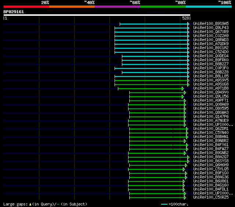This screenshot has width=235, height=207.
Task: Select the UniRef100_Q147P6 label
Action: coord(211,117)
